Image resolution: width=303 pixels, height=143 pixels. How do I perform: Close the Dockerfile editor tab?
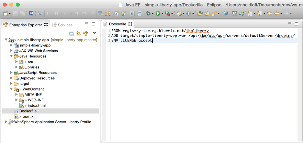pos(130,24)
